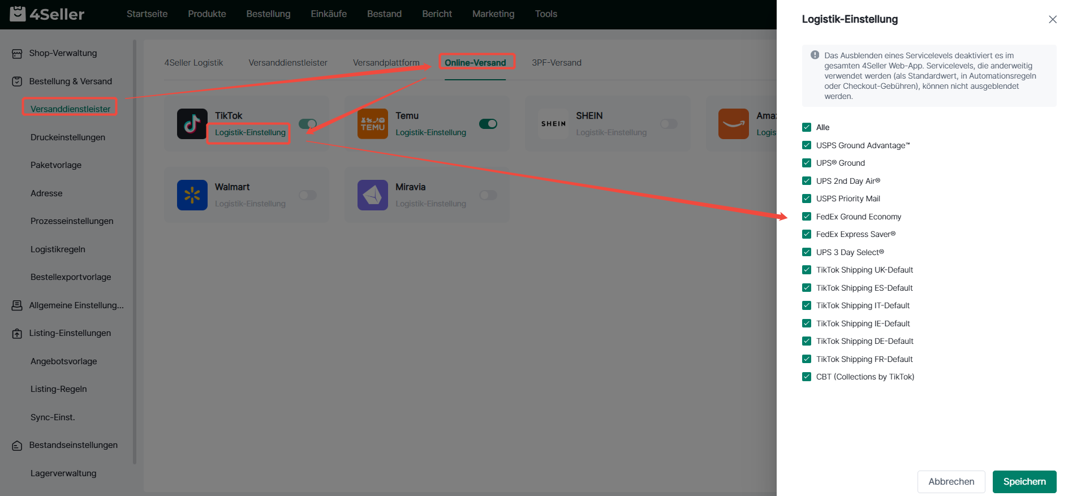
Task: Toggle the Walmart online shipping switch
Action: tap(308, 195)
